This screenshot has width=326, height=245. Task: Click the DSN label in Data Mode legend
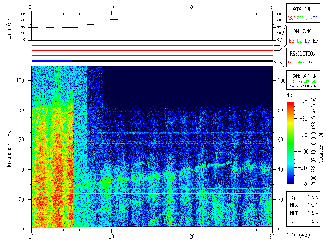[x=291, y=19]
